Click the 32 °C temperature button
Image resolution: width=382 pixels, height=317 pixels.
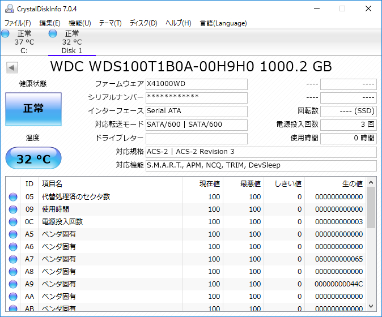[33, 159]
